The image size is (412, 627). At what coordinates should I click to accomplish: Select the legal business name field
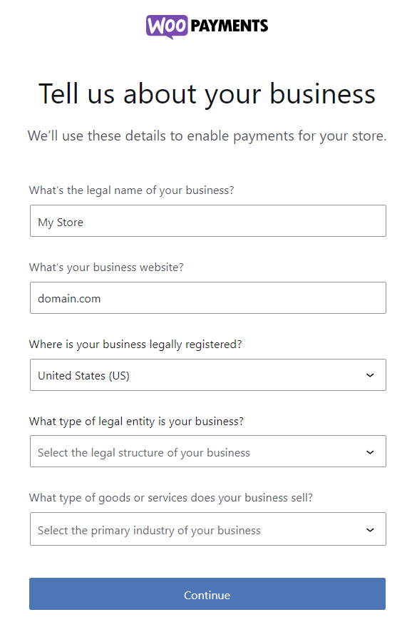tap(207, 220)
